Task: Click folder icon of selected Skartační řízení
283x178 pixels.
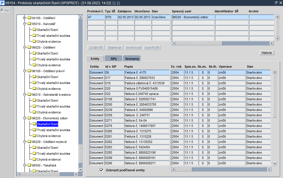Action: [34, 124]
